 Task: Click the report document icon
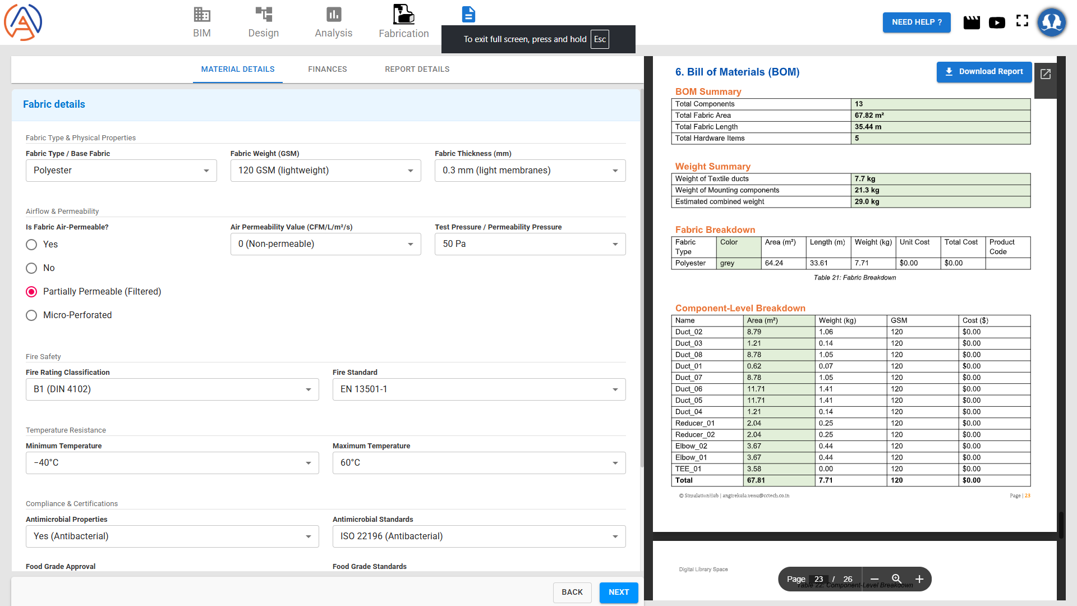pyautogui.click(x=468, y=15)
